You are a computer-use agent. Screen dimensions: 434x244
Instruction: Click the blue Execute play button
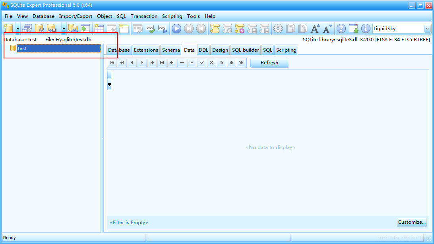click(176, 29)
